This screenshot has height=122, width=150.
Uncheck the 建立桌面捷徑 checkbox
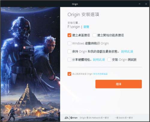[x=69, y=35]
